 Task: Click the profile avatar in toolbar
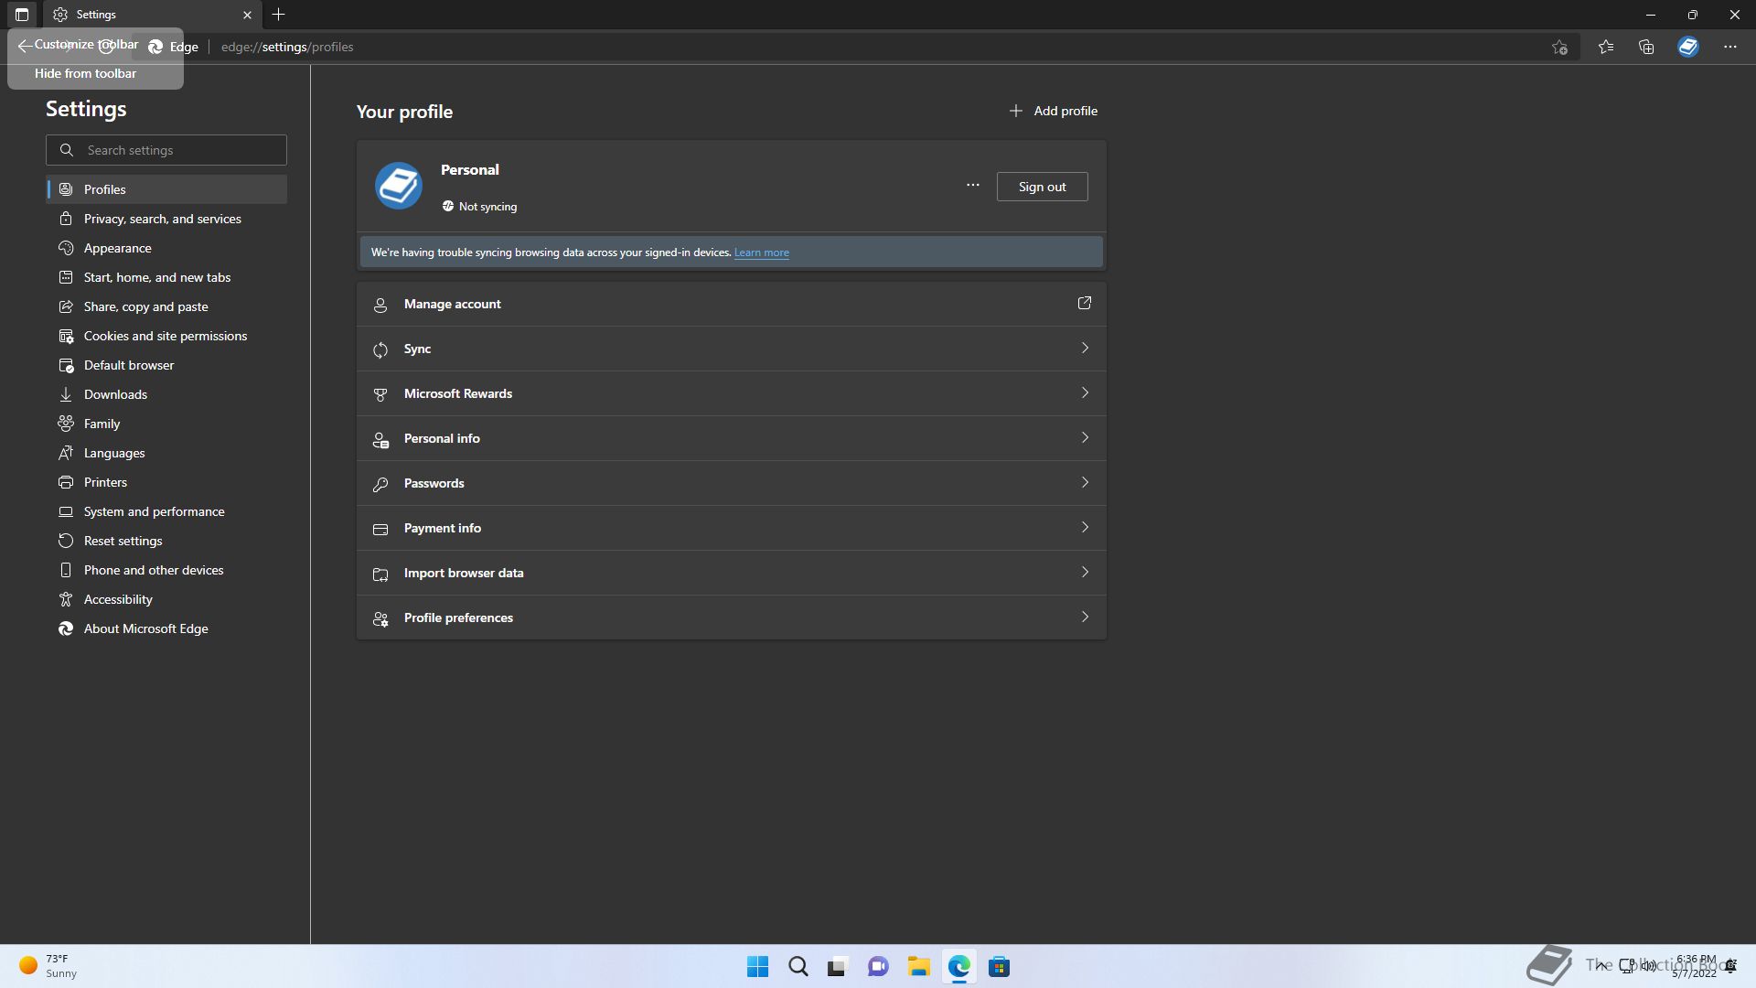pos(1688,47)
